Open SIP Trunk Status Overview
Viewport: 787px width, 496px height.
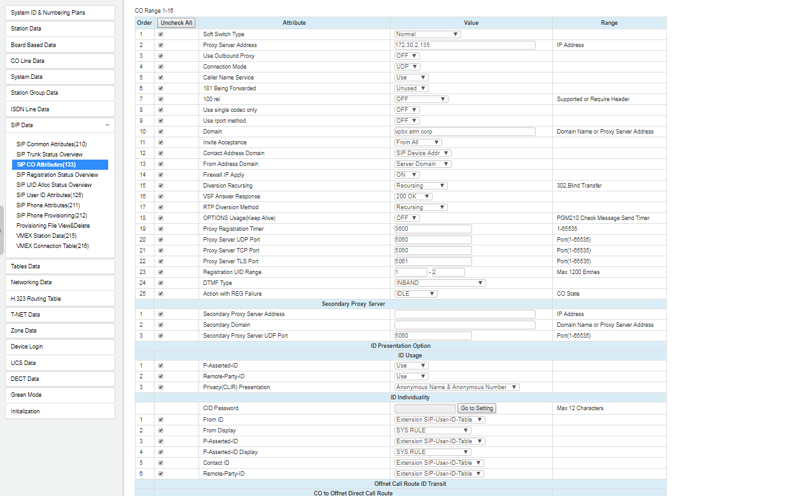(x=50, y=155)
